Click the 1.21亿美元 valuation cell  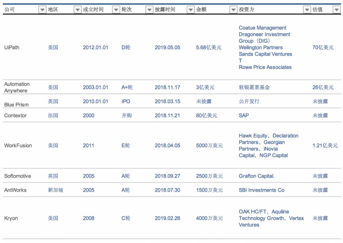tap(325, 145)
